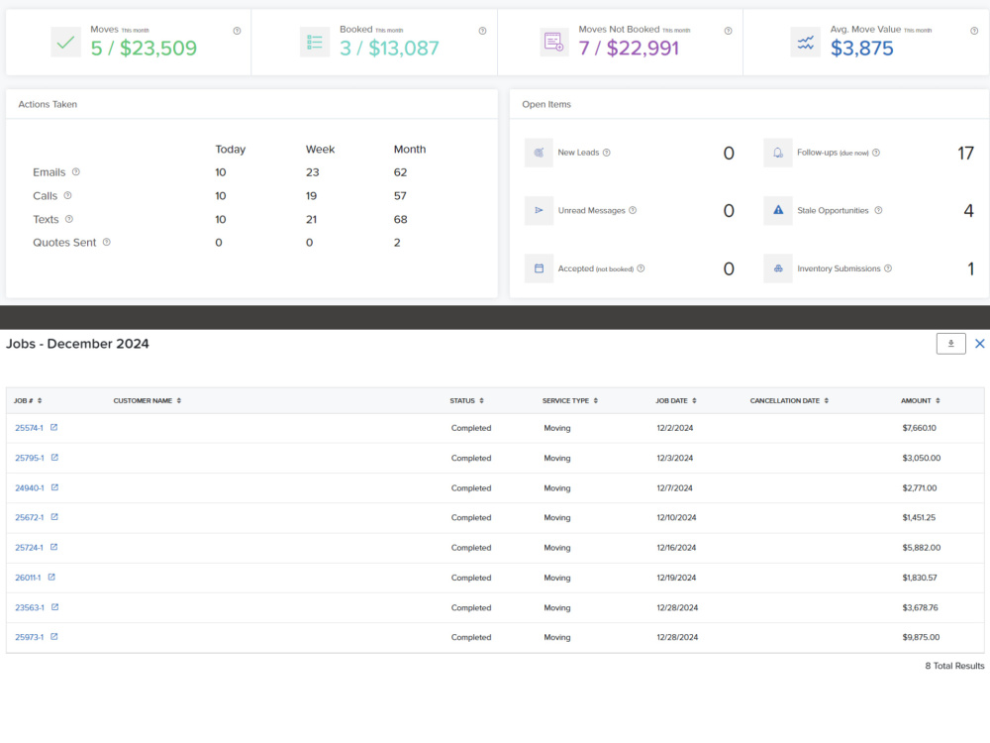Open job 24940-1 external link icon
Viewport: 990px width, 743px height.
pyautogui.click(x=54, y=487)
